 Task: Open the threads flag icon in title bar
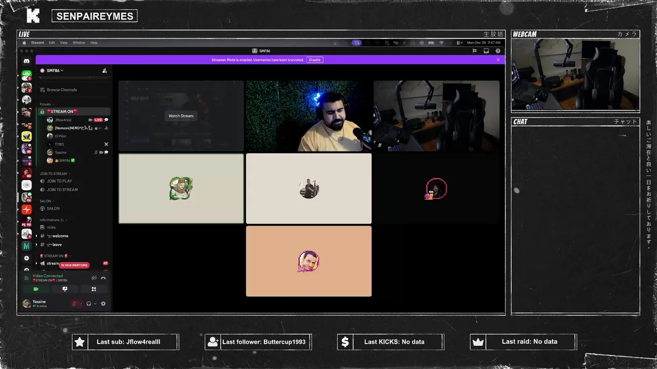475,51
